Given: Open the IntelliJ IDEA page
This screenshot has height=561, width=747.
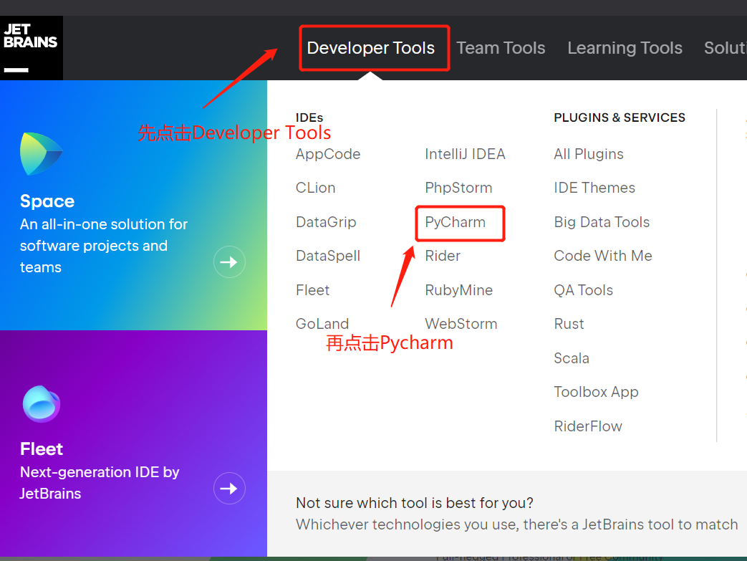Looking at the screenshot, I should tap(465, 154).
